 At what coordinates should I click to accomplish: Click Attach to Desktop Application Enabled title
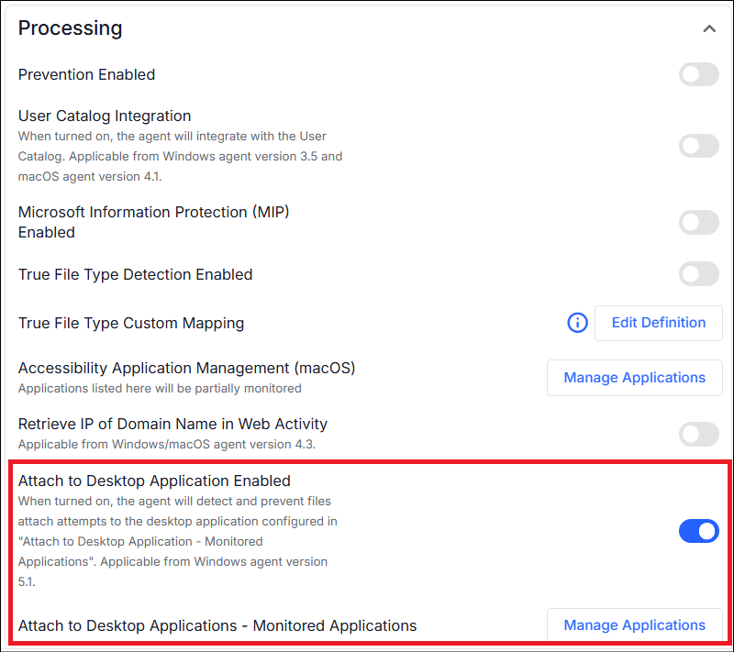click(154, 481)
